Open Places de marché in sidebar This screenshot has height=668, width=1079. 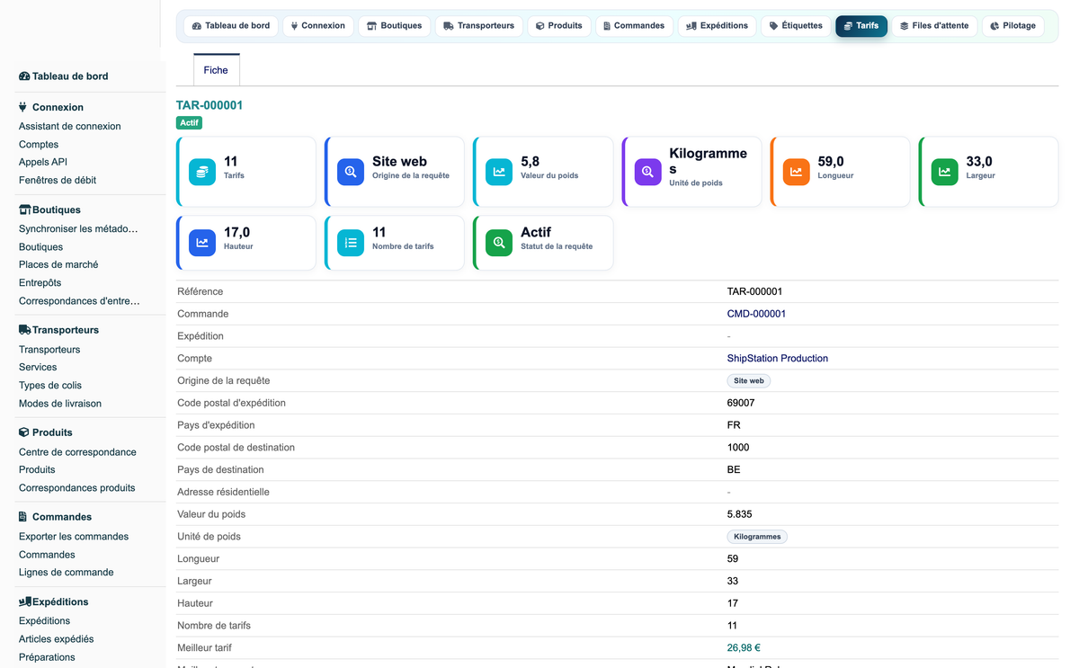pos(58,265)
